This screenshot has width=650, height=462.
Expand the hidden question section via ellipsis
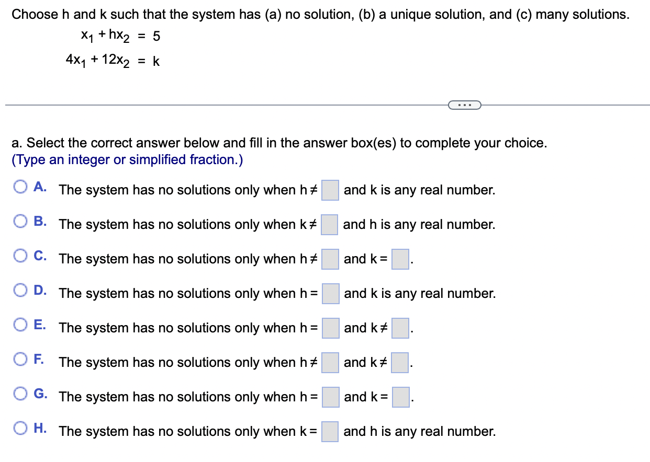[465, 105]
